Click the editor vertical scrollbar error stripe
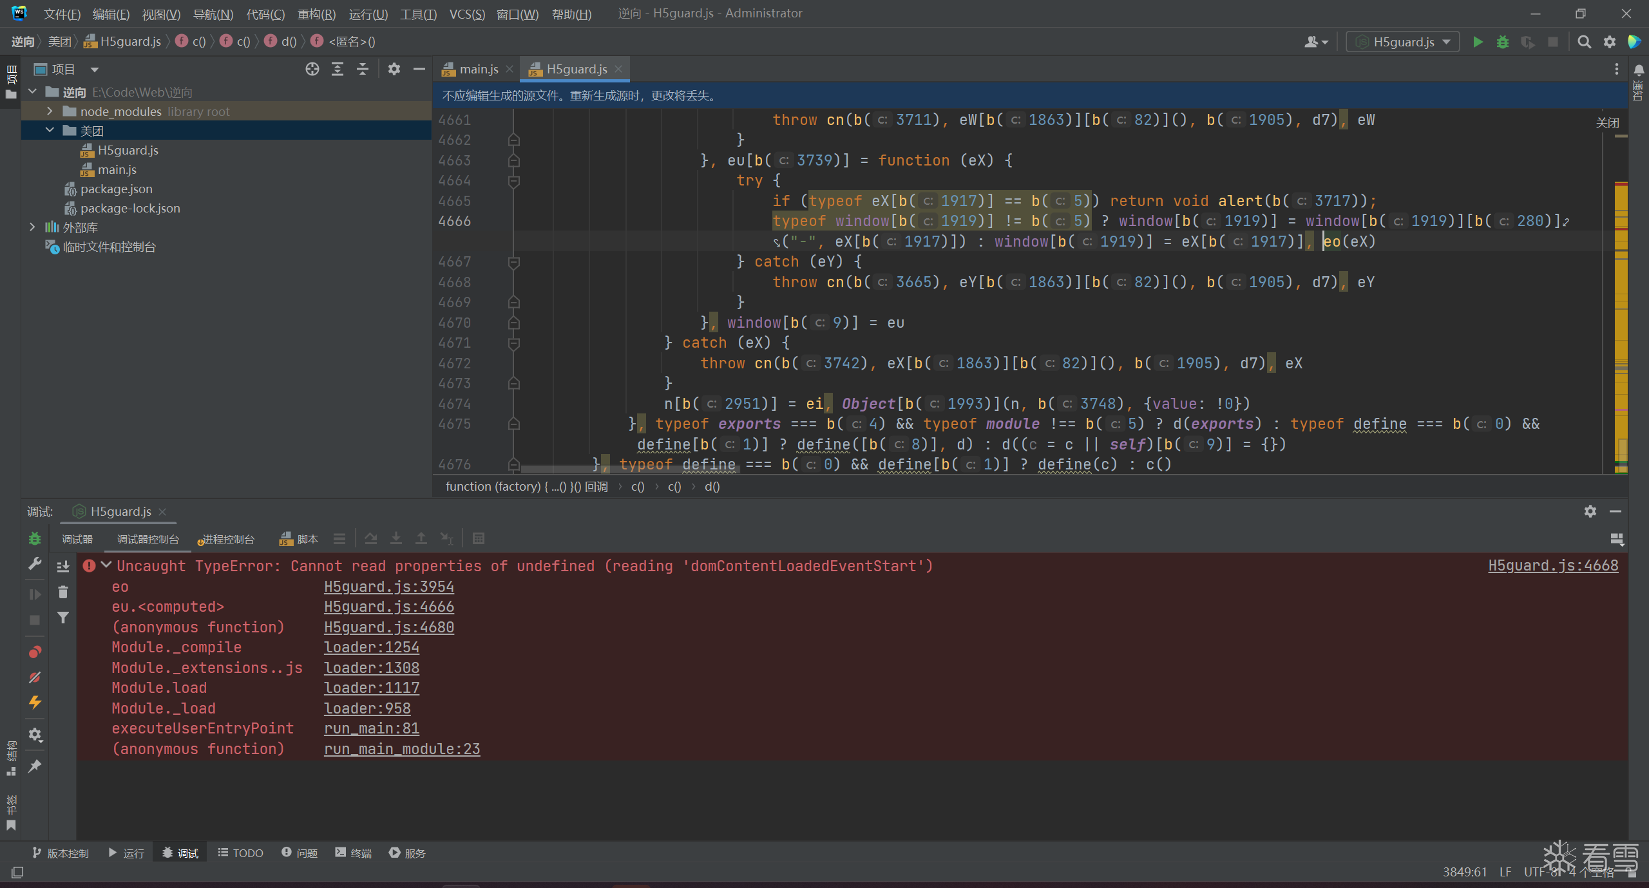The height and width of the screenshot is (888, 1649). [1621, 290]
